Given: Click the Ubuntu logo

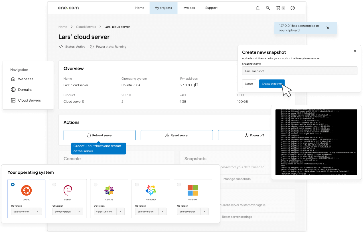Looking at the screenshot, I should (27, 190).
